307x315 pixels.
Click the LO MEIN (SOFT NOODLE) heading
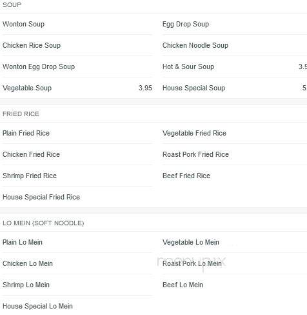click(43, 223)
